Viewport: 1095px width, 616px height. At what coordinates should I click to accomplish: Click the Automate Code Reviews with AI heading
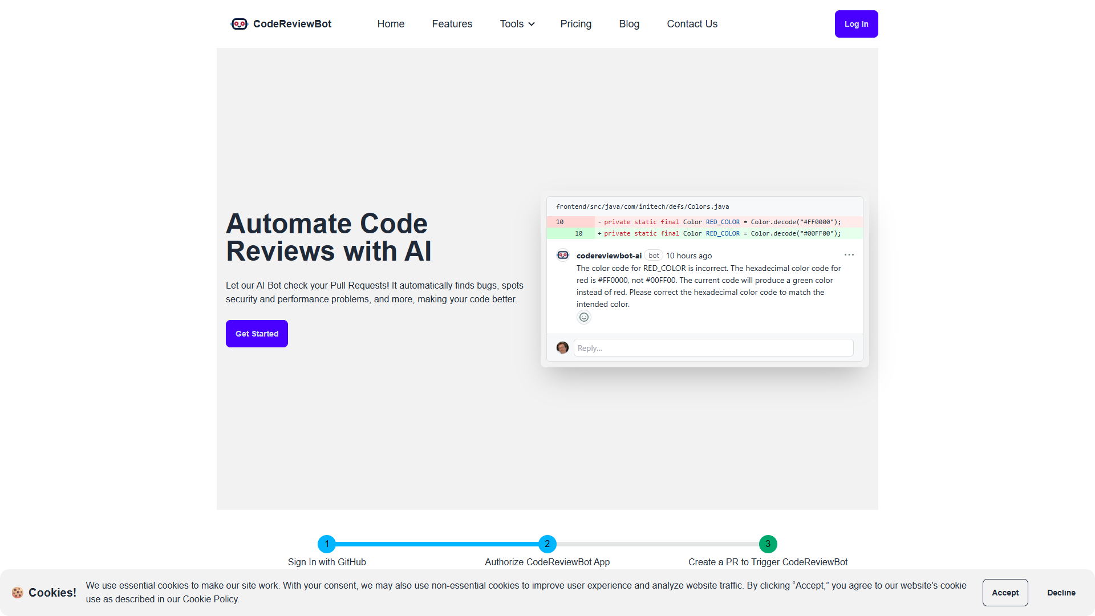click(328, 237)
